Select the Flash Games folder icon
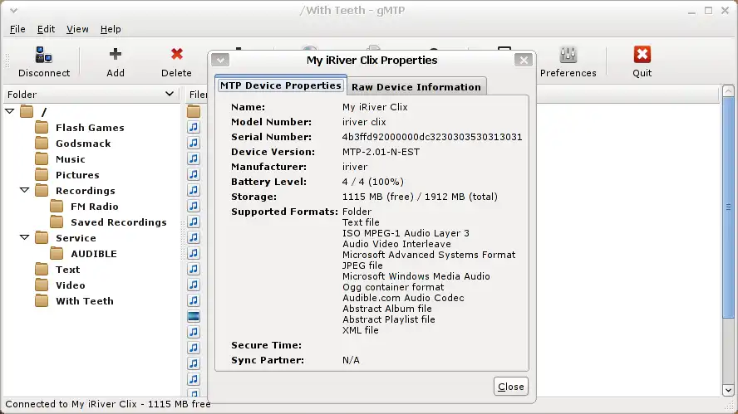The width and height of the screenshot is (738, 414). coord(42,127)
